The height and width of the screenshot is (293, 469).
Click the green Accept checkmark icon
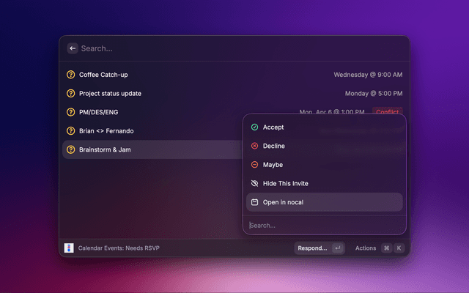point(254,127)
